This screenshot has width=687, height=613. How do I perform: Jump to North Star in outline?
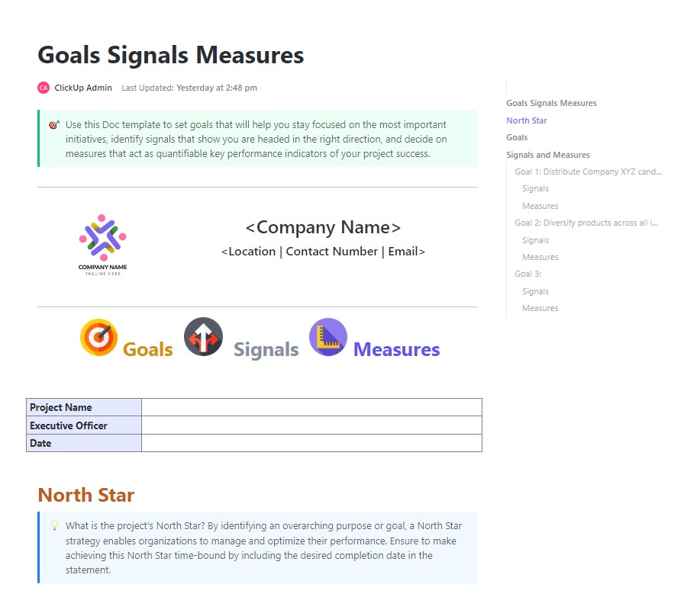click(x=527, y=120)
